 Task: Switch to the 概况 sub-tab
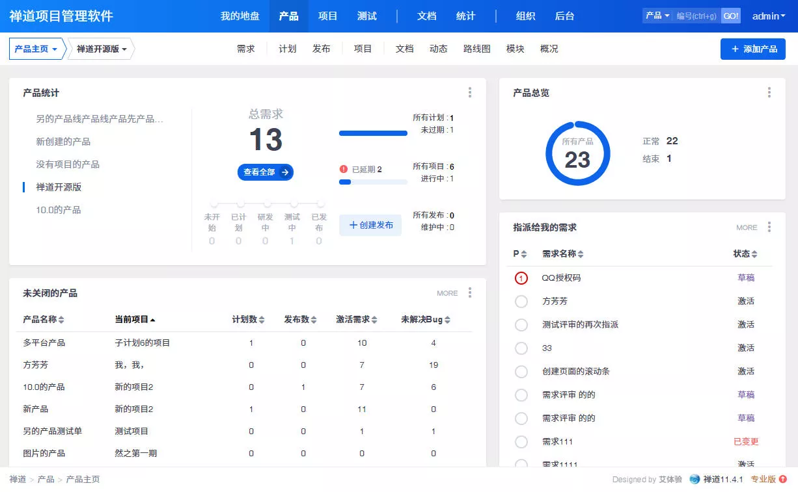(x=549, y=49)
